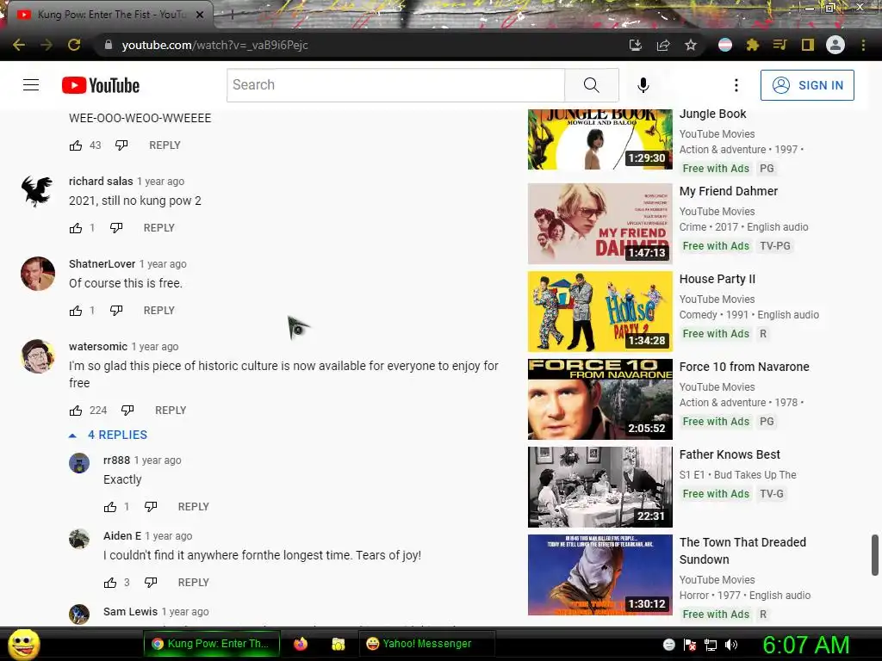
Task: Dislike ShatnerLover's comment
Action: (116, 310)
